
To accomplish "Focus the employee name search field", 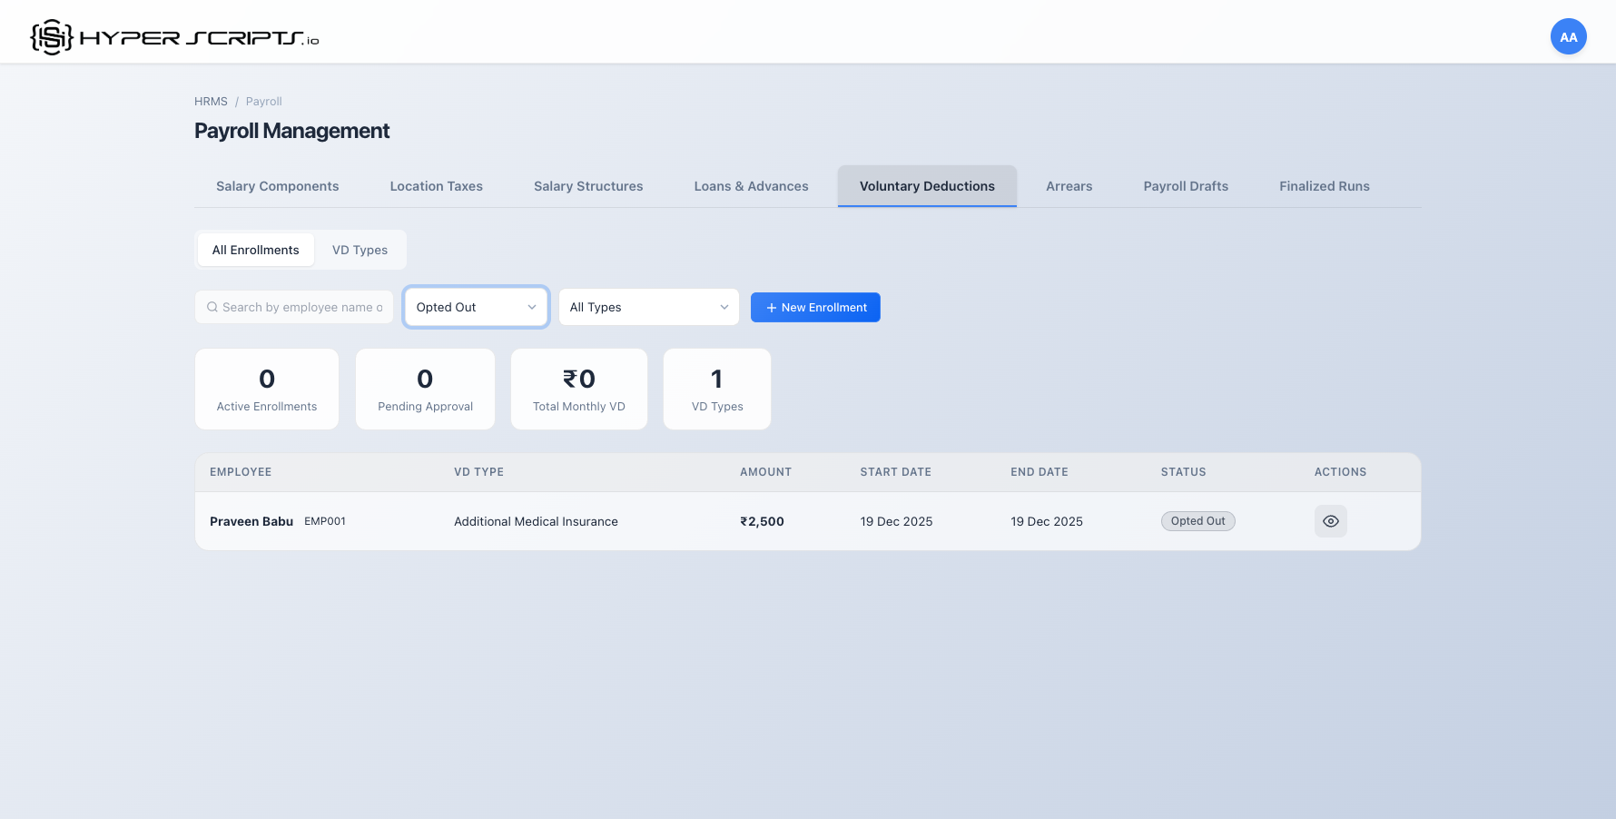I will pos(302,308).
